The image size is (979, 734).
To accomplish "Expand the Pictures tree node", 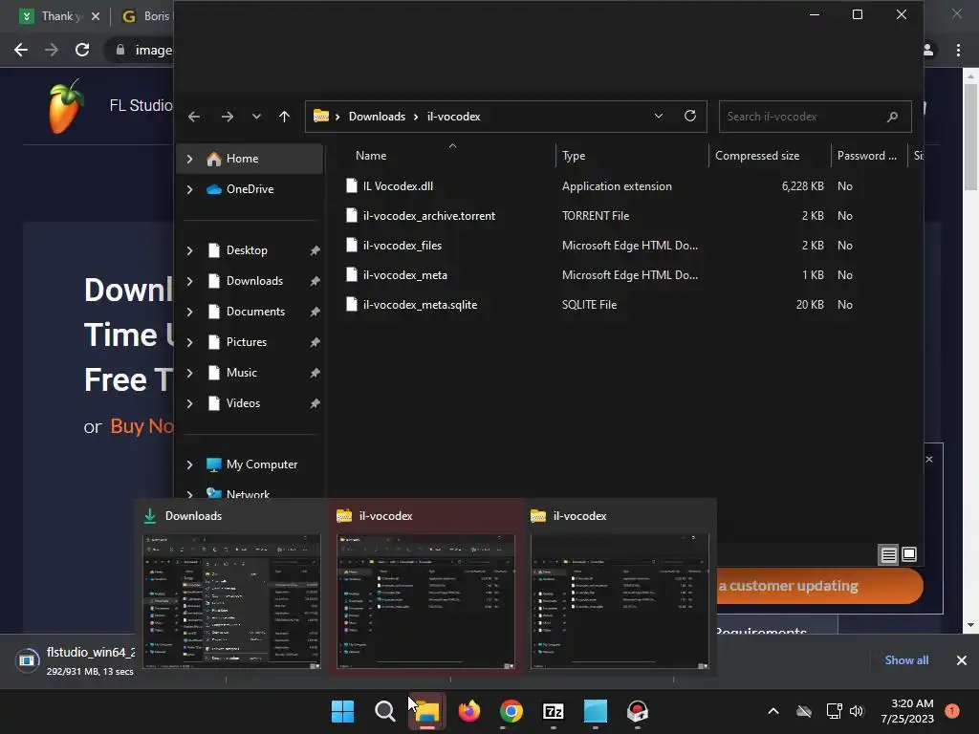I will pos(190,343).
